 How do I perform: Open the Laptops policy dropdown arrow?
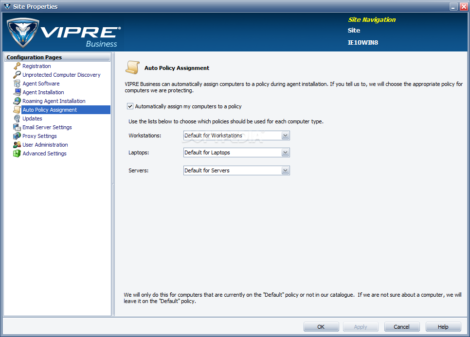285,152
